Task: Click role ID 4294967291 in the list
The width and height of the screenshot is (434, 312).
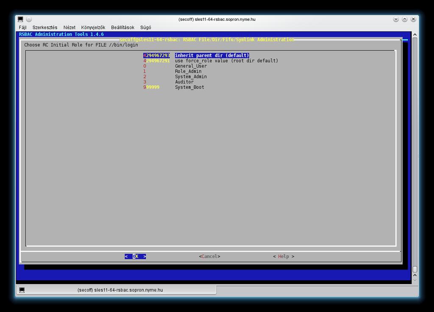Action: click(157, 61)
